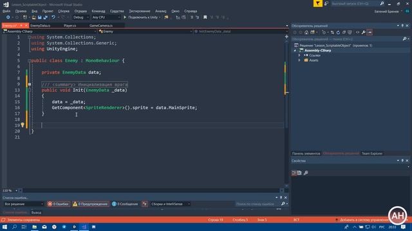Click Добавить в систему управления in status bar
412x231 pixels.
[365, 219]
